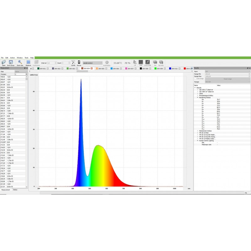Collapse the Rendering Indices tree node
Viewport: 251px width, 251px height.
(x=197, y=97)
